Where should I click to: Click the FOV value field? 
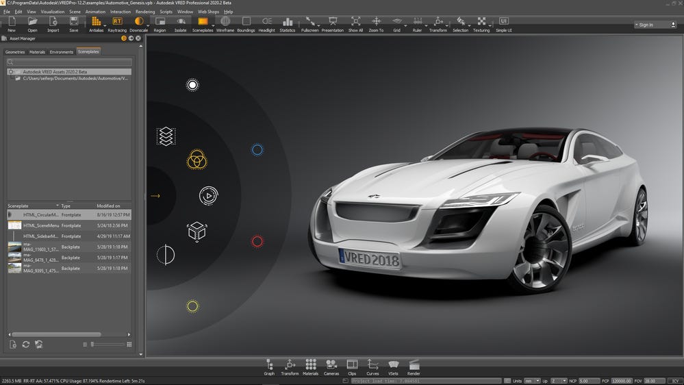(x=655, y=381)
